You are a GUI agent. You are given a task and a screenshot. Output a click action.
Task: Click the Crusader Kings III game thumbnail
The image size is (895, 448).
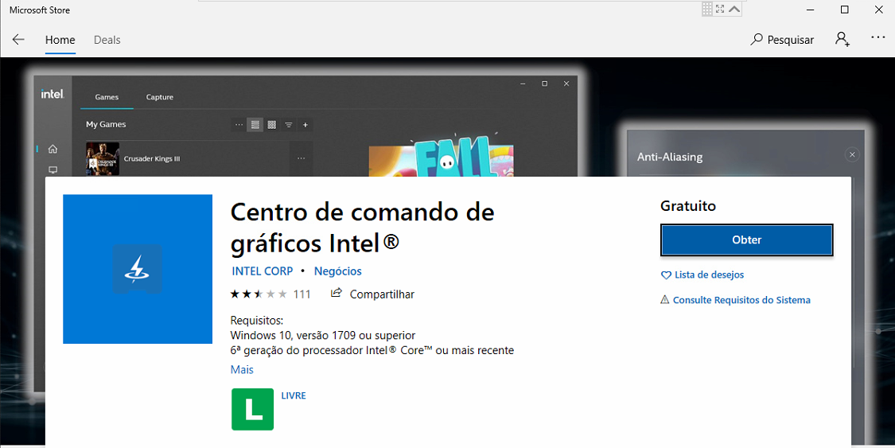pos(103,158)
